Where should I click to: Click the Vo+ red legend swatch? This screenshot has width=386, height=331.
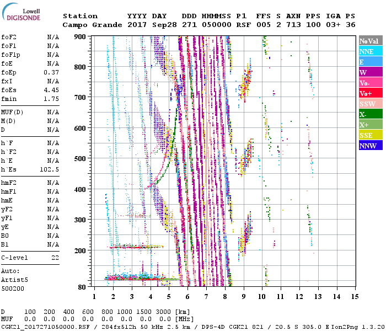[x=370, y=93]
